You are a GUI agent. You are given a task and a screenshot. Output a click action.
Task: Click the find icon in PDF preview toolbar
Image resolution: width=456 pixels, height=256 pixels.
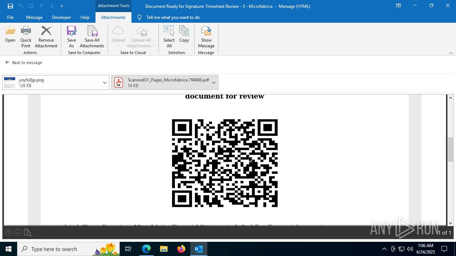(x=28, y=233)
